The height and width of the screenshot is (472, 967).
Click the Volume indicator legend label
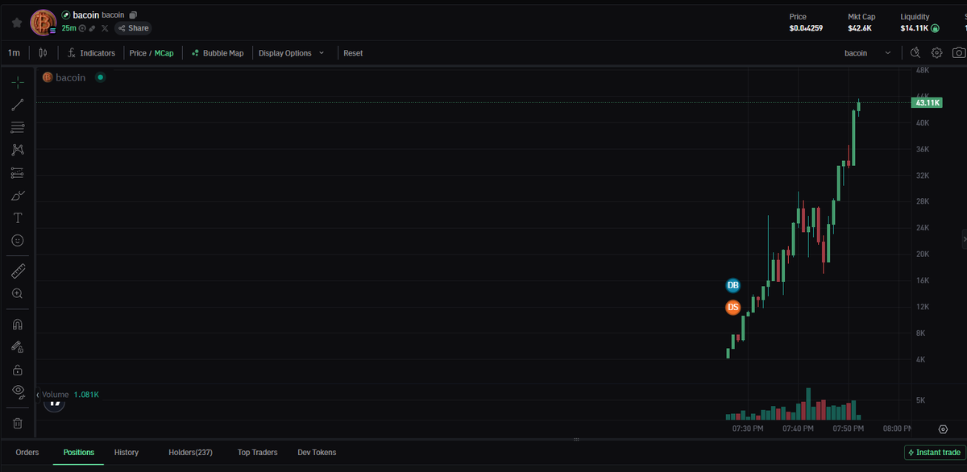tap(56, 395)
